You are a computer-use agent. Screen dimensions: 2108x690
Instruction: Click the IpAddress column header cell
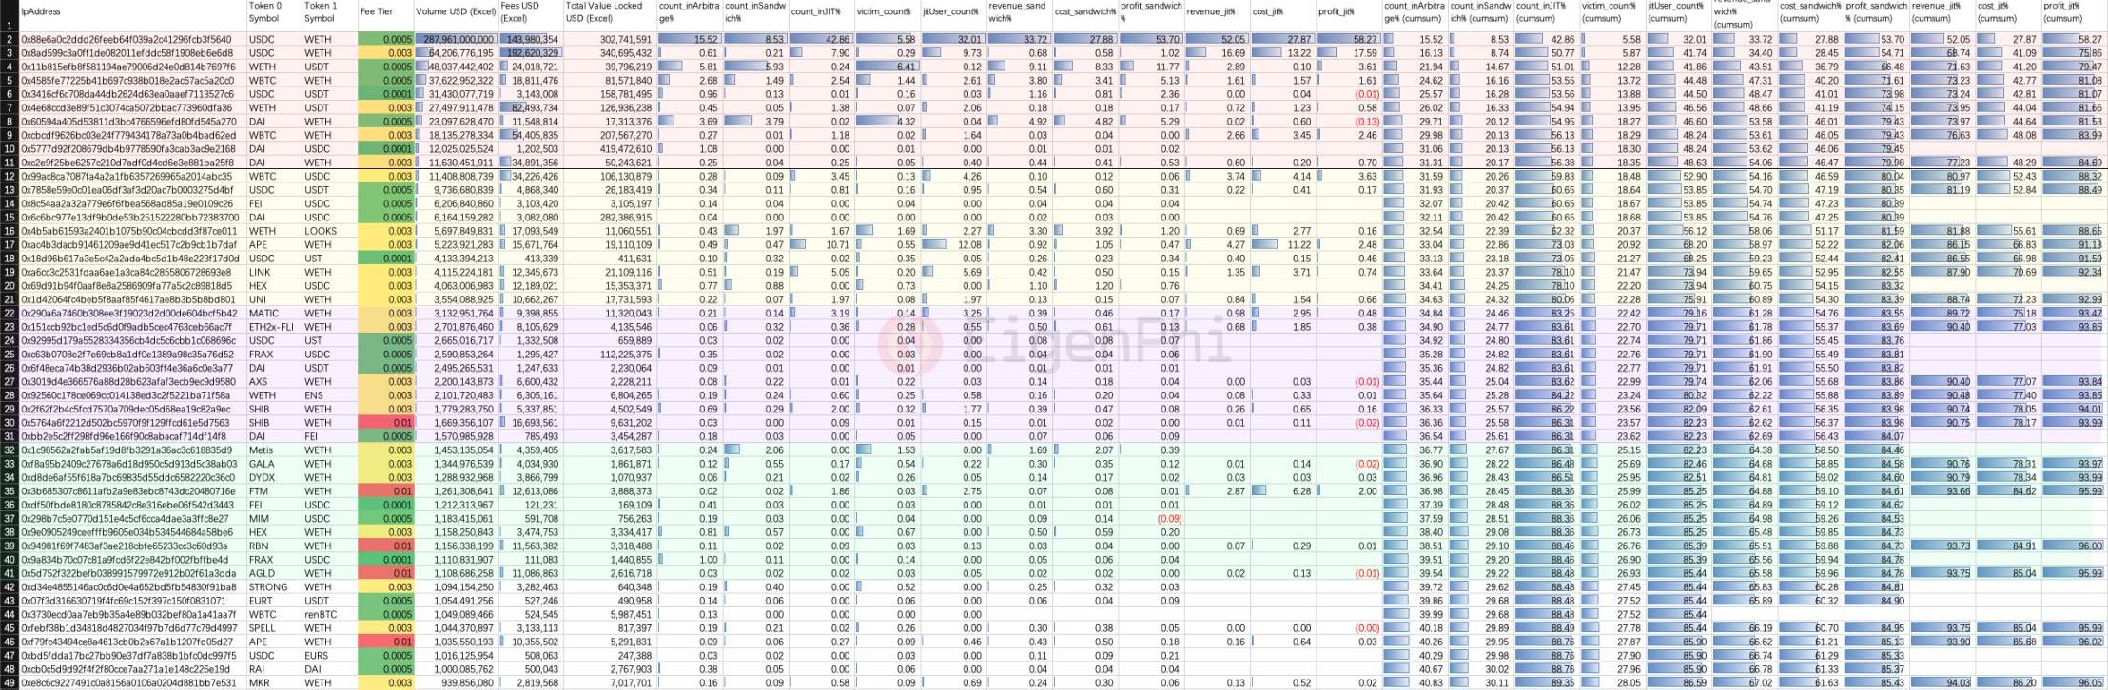point(124,12)
